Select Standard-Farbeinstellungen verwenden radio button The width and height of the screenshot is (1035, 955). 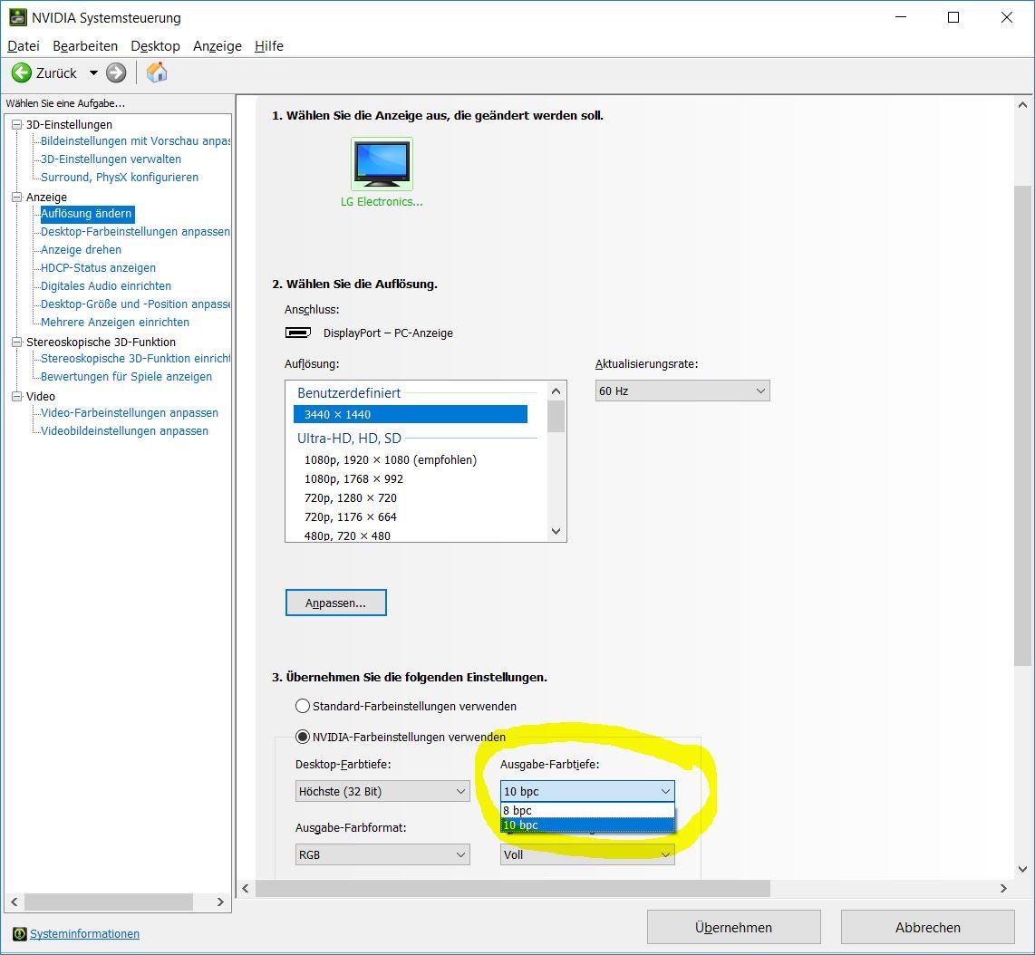pos(303,706)
